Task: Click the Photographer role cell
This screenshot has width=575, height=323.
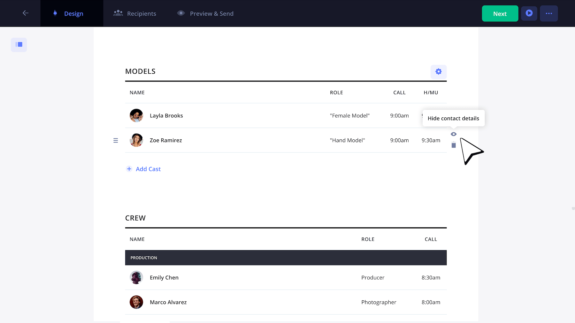Action: [379, 302]
